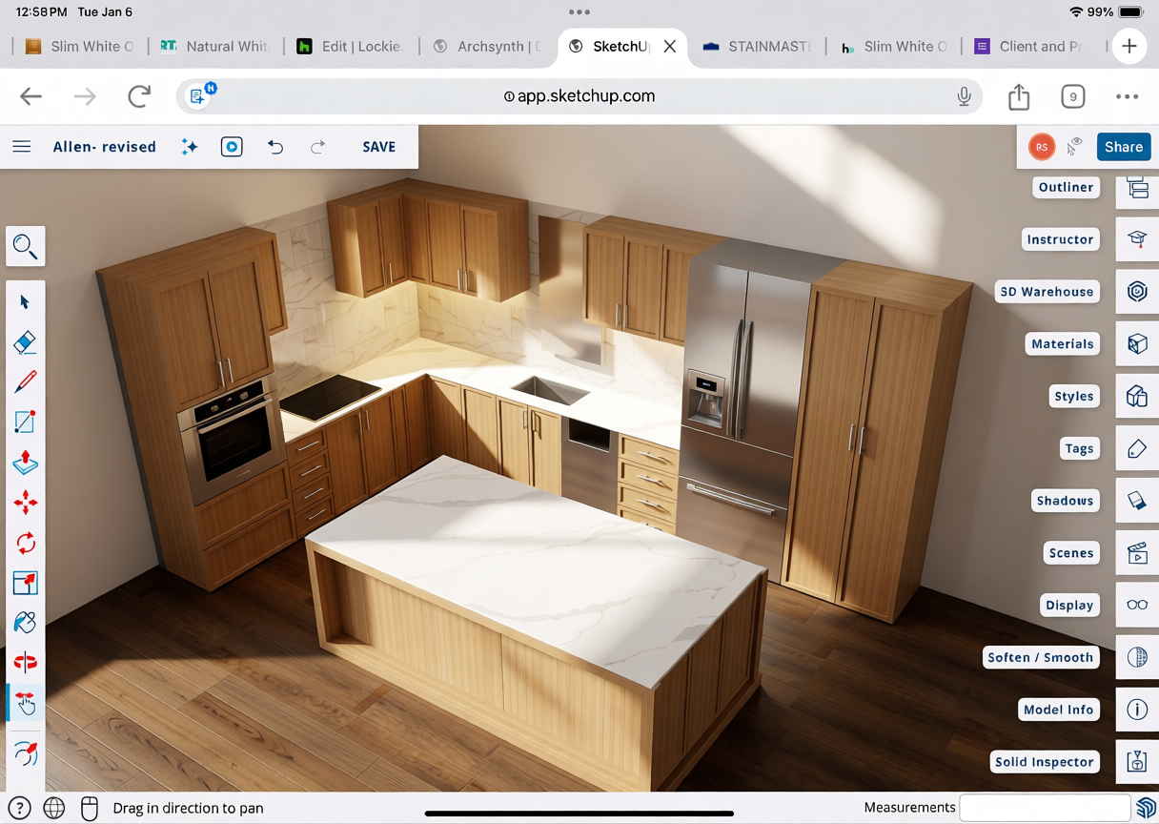Expand the Outliner panel

1137,188
